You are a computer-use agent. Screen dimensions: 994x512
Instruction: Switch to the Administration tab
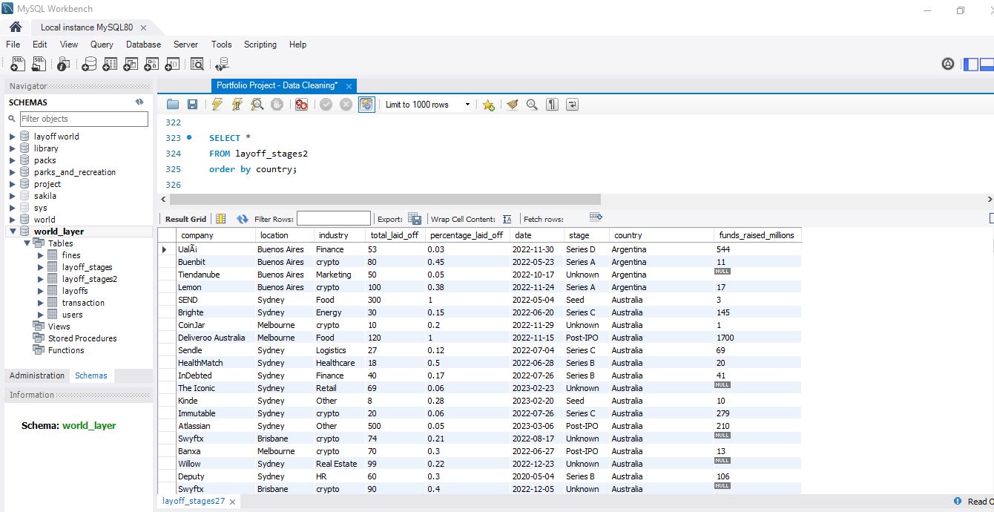37,375
